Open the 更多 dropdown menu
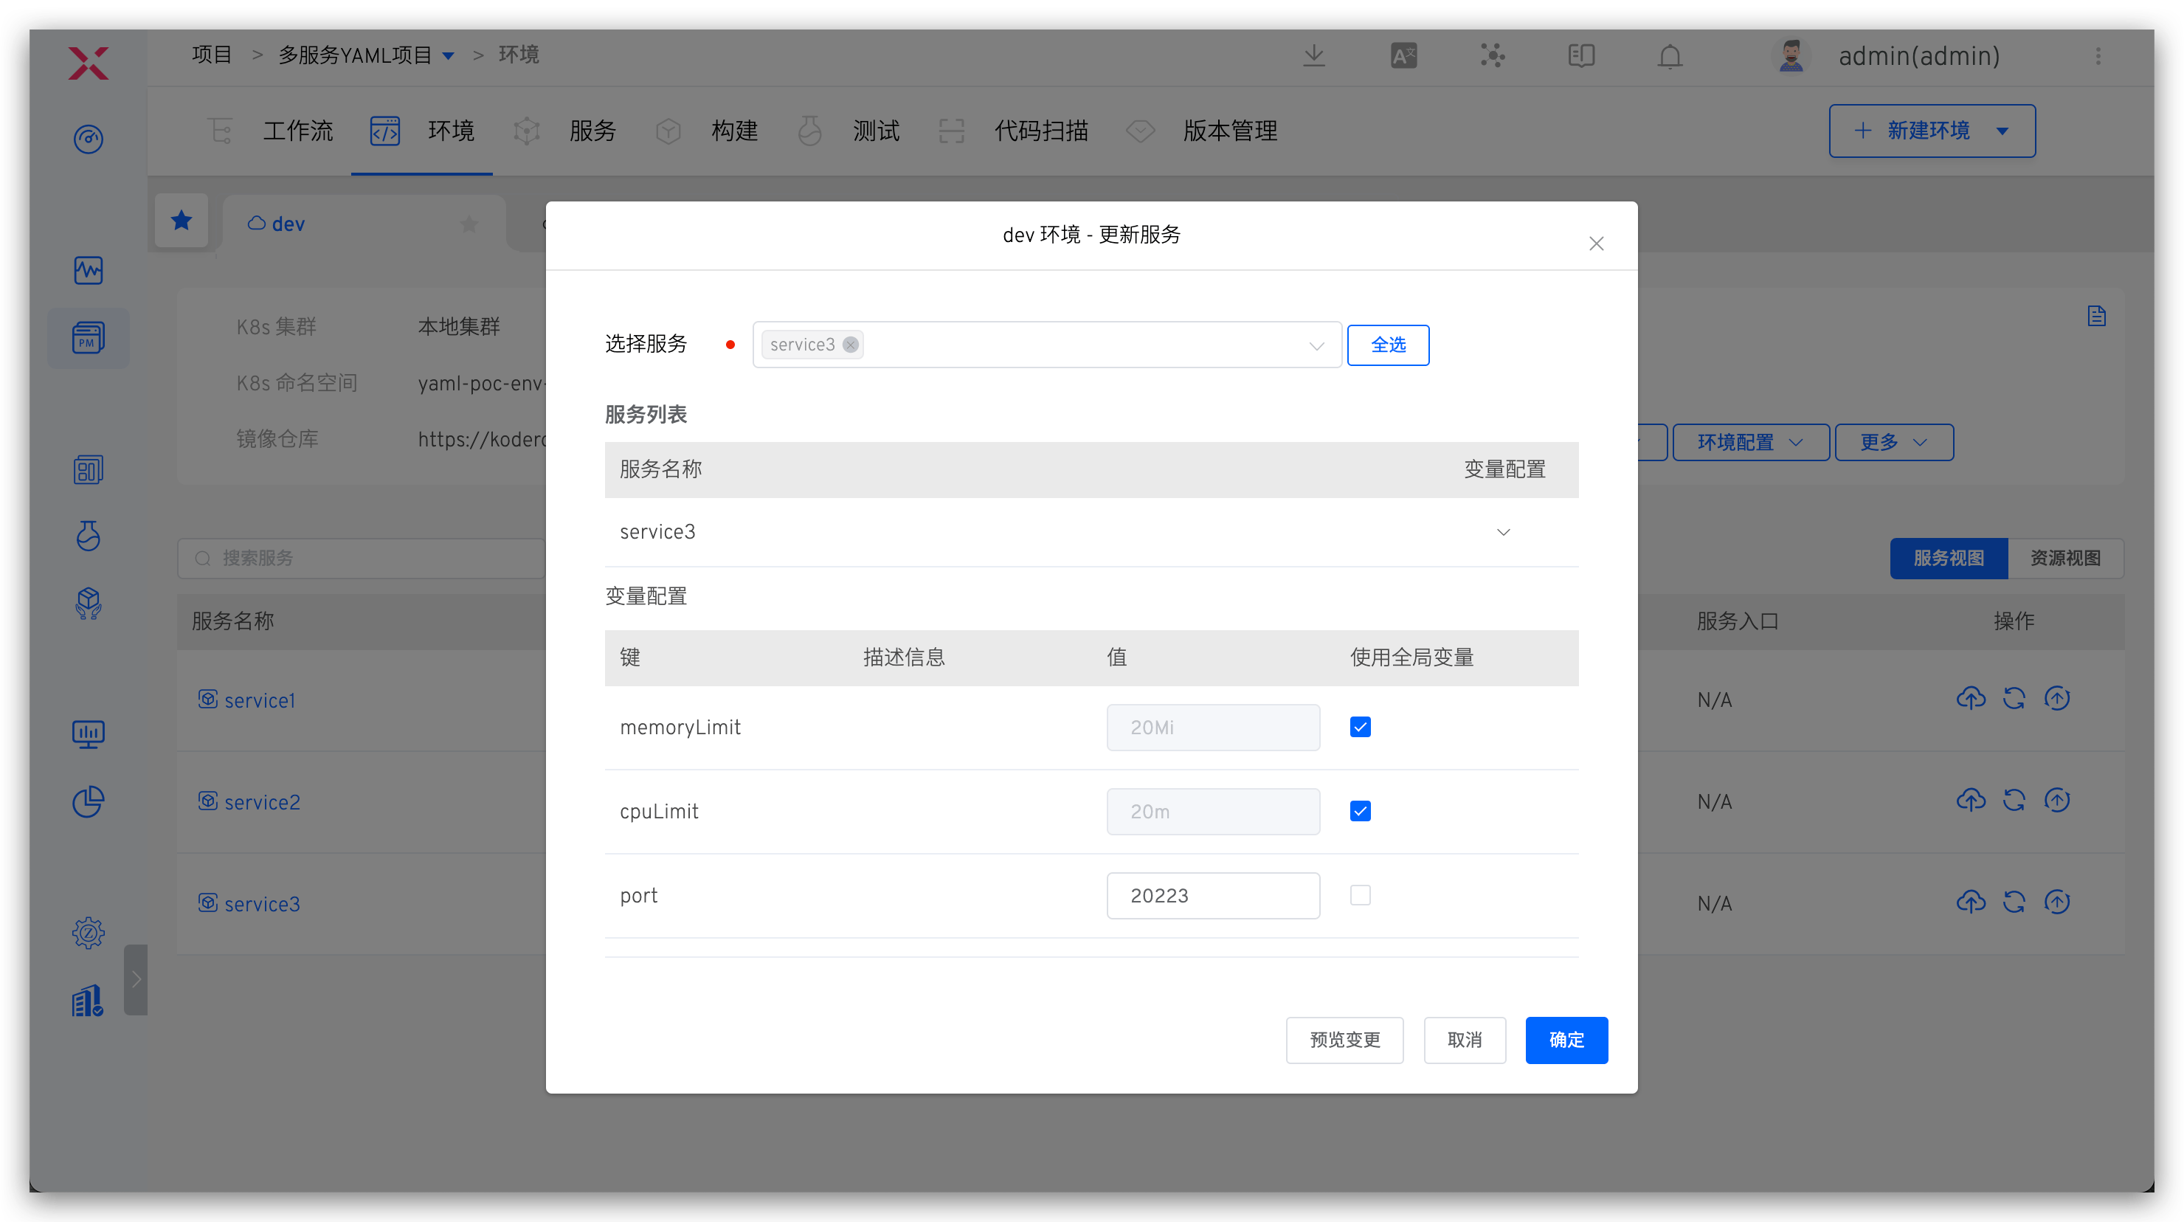 point(1893,442)
